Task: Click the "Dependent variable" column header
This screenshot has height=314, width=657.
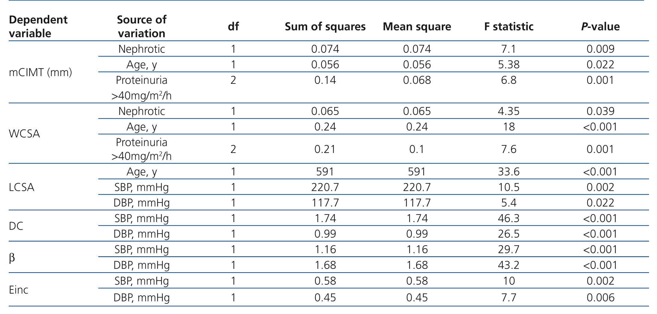Action: point(38,26)
